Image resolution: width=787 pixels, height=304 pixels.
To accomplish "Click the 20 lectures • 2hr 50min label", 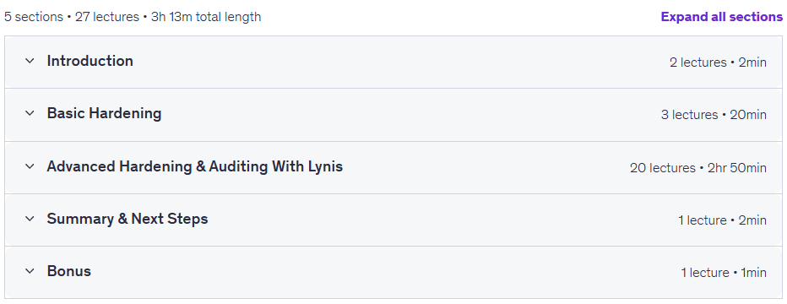I will (x=698, y=167).
